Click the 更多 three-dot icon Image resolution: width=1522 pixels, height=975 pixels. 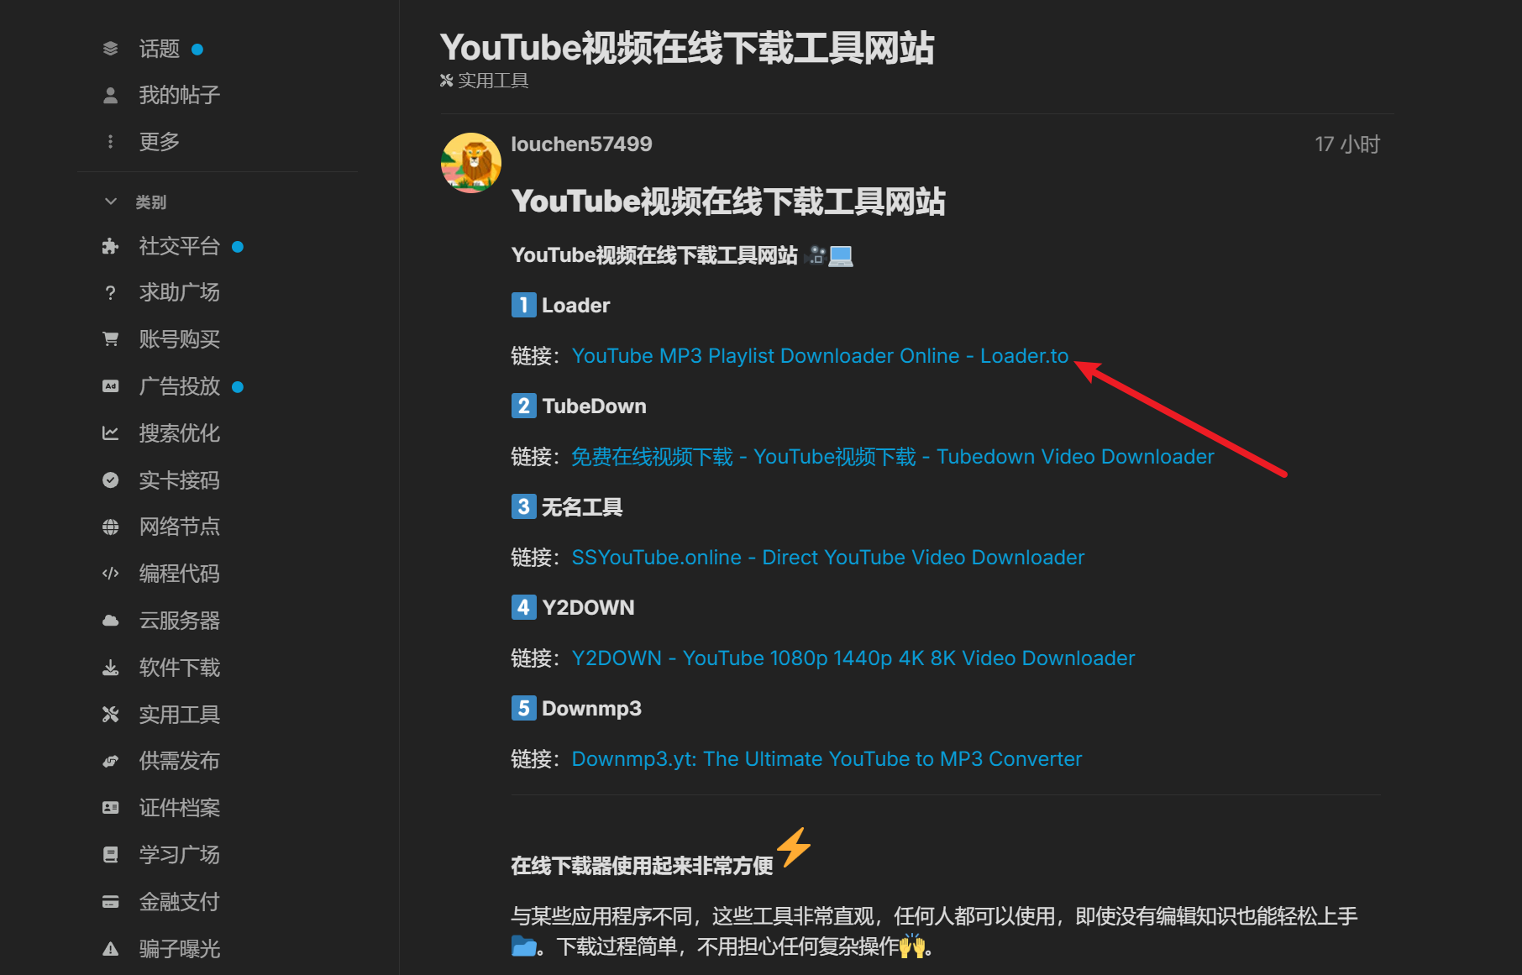(110, 142)
